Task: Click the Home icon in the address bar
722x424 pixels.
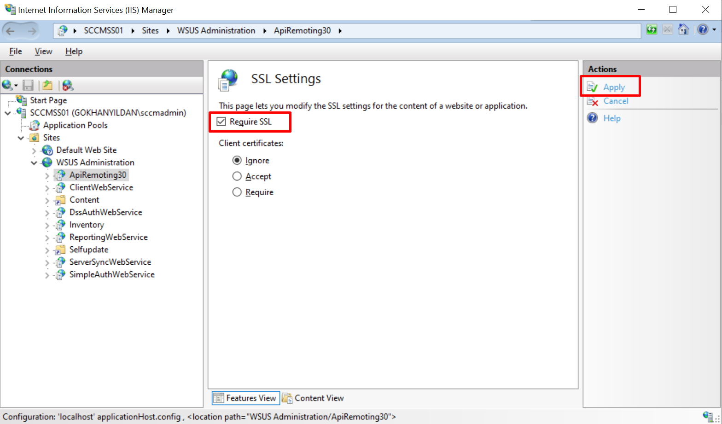Action: pos(683,30)
